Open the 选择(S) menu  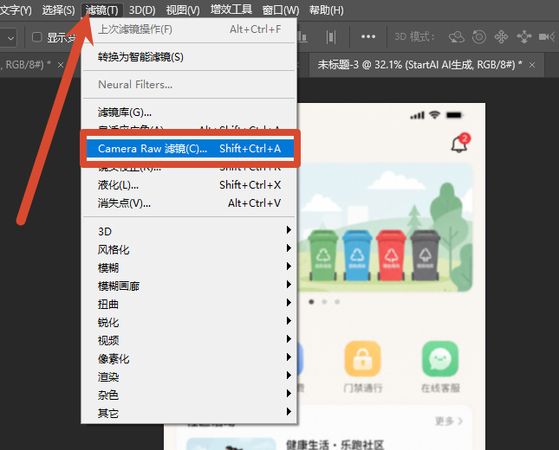coord(58,10)
